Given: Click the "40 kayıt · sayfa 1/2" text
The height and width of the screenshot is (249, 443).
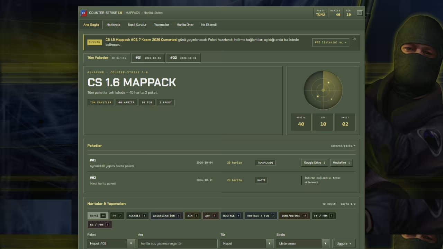Looking at the screenshot, I should pyautogui.click(x=339, y=204).
